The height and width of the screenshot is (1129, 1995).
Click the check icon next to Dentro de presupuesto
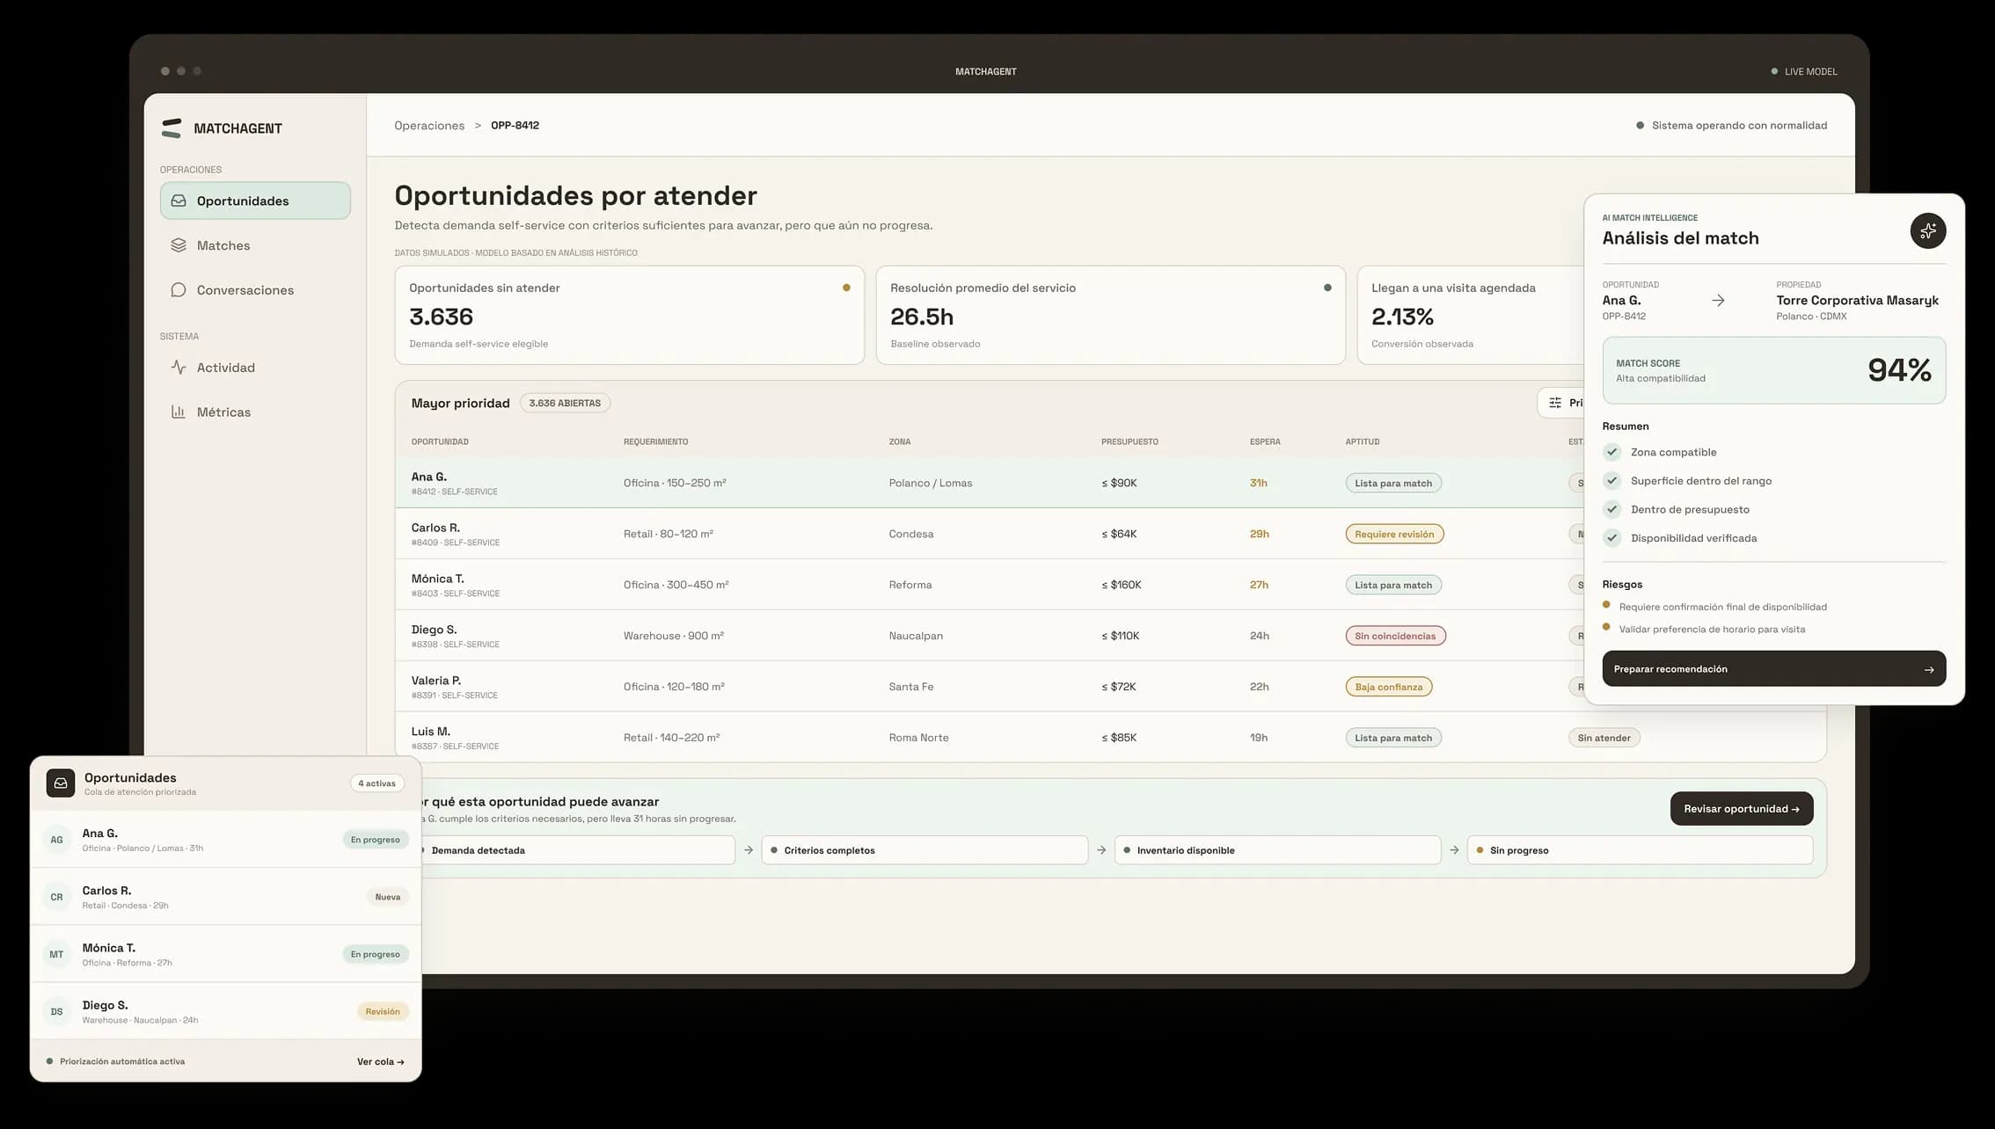pos(1611,509)
